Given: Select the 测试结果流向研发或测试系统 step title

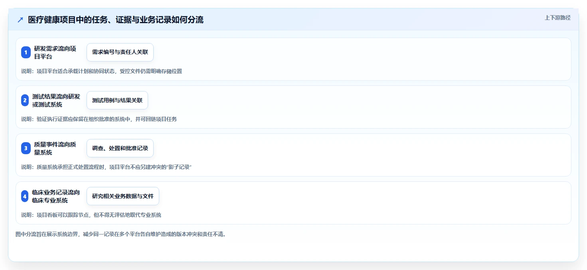Looking at the screenshot, I should pyautogui.click(x=56, y=100).
